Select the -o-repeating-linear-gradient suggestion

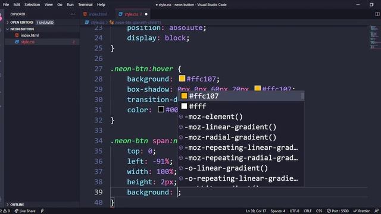[x=241, y=178]
